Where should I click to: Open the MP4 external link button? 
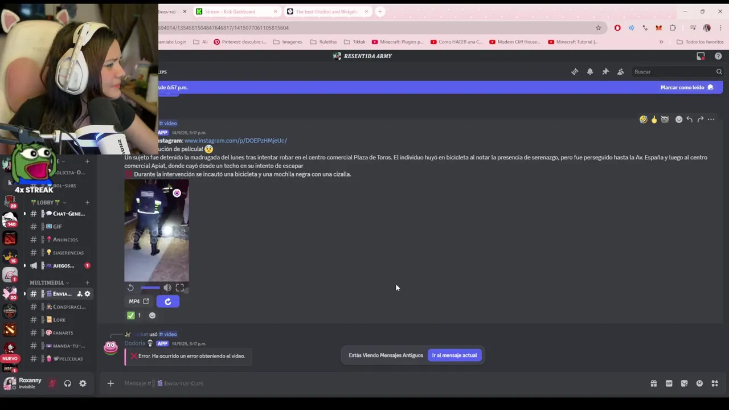click(139, 301)
